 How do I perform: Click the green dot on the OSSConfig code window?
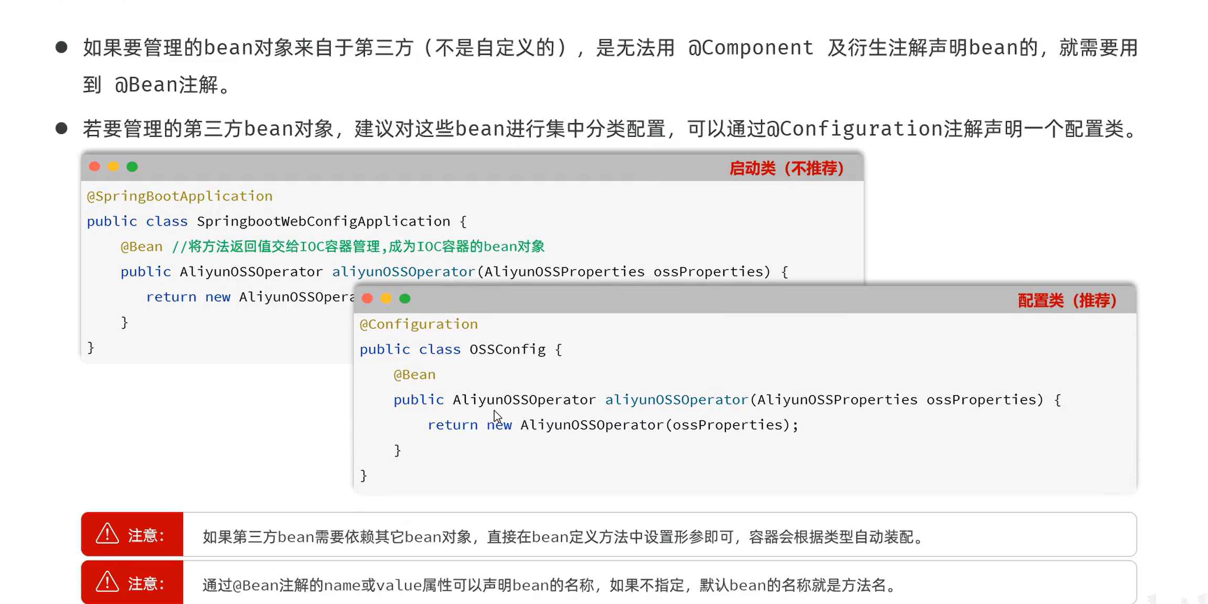tap(405, 299)
